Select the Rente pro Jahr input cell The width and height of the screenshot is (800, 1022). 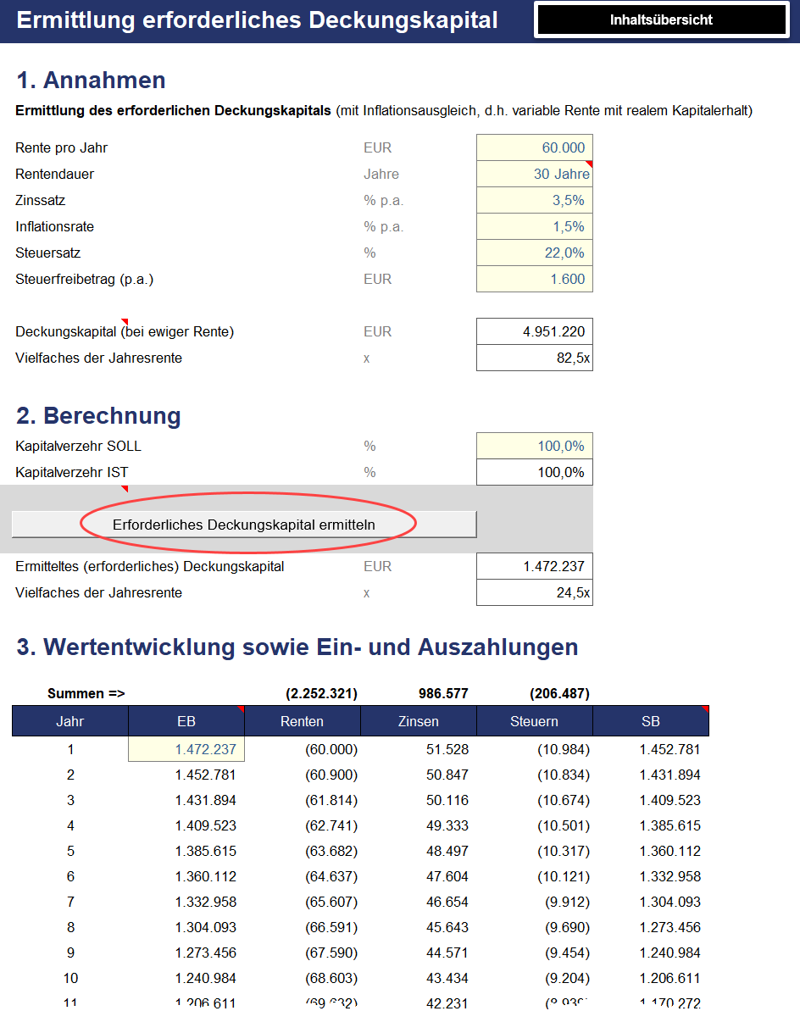[x=535, y=147]
